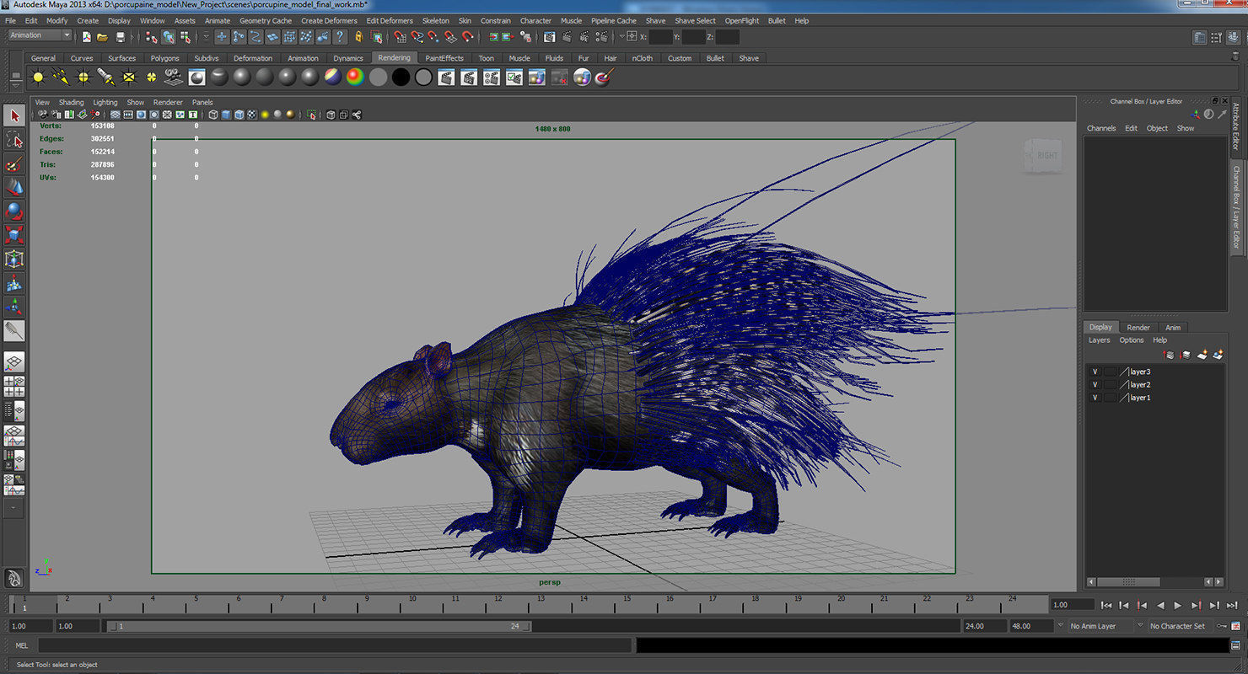
Task: Choose the hair comb tool in toolbox
Action: [14, 330]
